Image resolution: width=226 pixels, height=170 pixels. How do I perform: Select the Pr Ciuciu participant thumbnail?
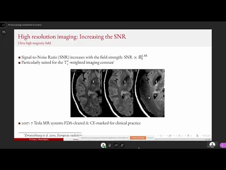pyautogui.click(x=212, y=145)
